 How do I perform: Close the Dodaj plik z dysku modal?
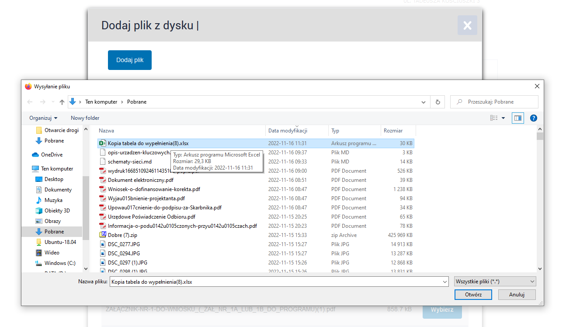(467, 25)
